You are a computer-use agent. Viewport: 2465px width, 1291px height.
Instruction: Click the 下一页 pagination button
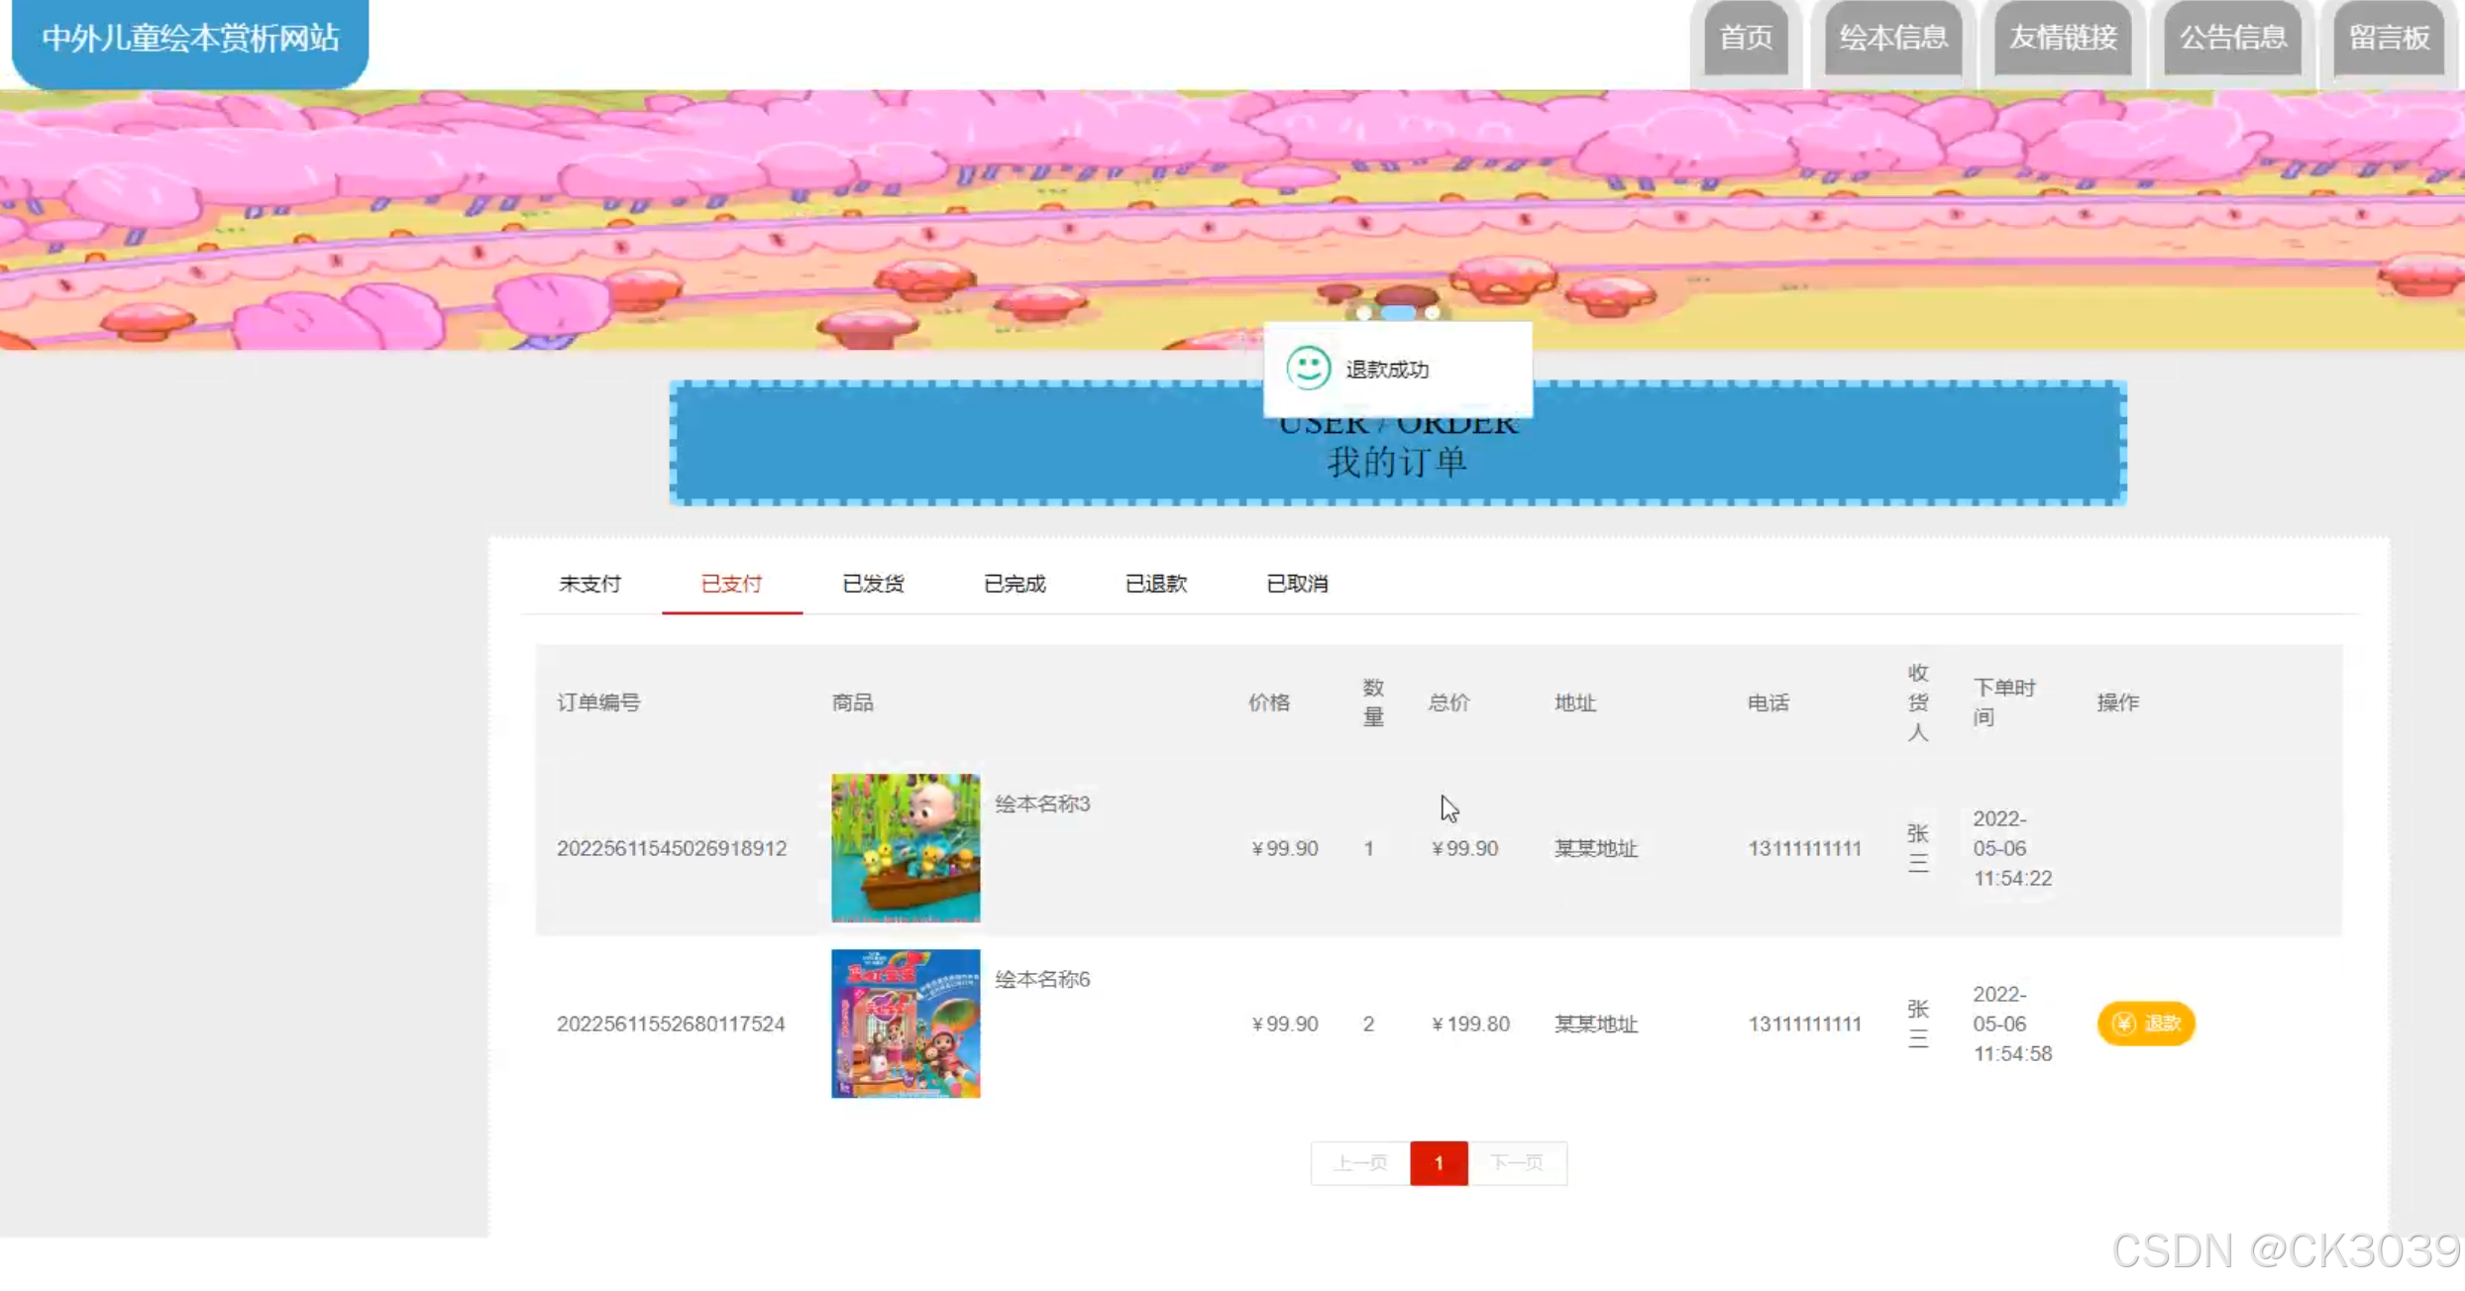(x=1517, y=1162)
